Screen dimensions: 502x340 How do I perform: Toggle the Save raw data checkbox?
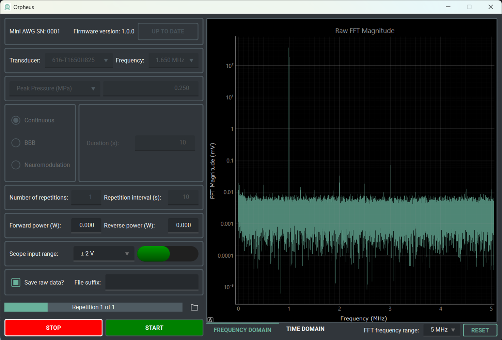coord(16,283)
